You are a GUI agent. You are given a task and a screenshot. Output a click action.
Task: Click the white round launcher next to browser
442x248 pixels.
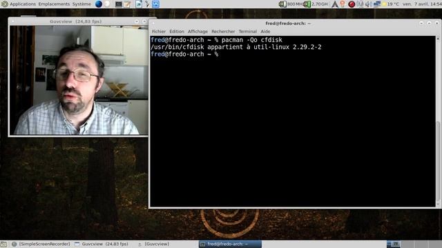[x=108, y=4]
